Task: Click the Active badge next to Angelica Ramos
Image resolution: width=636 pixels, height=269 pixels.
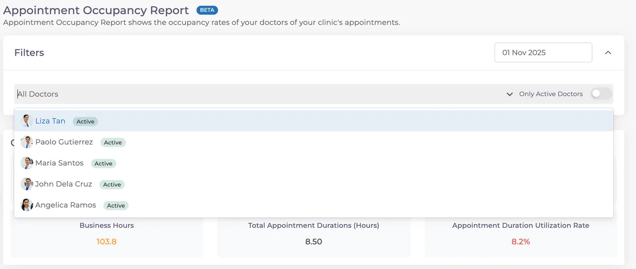Action: pos(116,205)
